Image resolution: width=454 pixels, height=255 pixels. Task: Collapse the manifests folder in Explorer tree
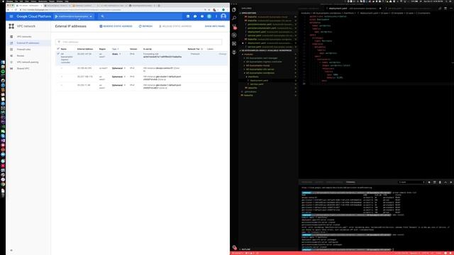click(x=253, y=77)
